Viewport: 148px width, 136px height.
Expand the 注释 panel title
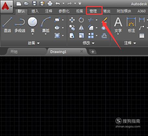[130, 43]
